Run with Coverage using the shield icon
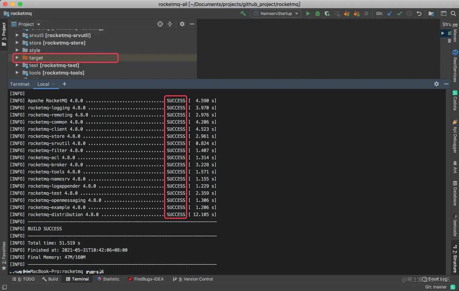 point(327,13)
